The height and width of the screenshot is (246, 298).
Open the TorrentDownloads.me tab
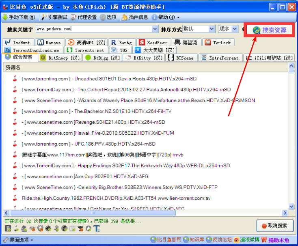tap(33, 50)
